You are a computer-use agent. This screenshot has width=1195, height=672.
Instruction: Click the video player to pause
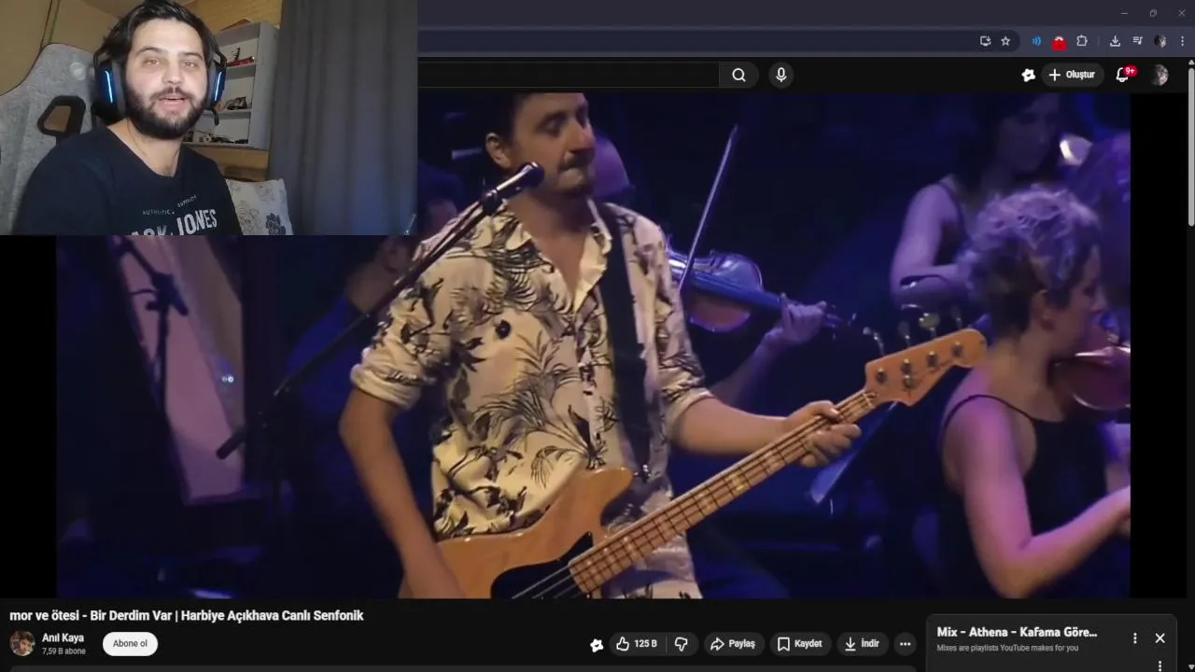coord(593,345)
